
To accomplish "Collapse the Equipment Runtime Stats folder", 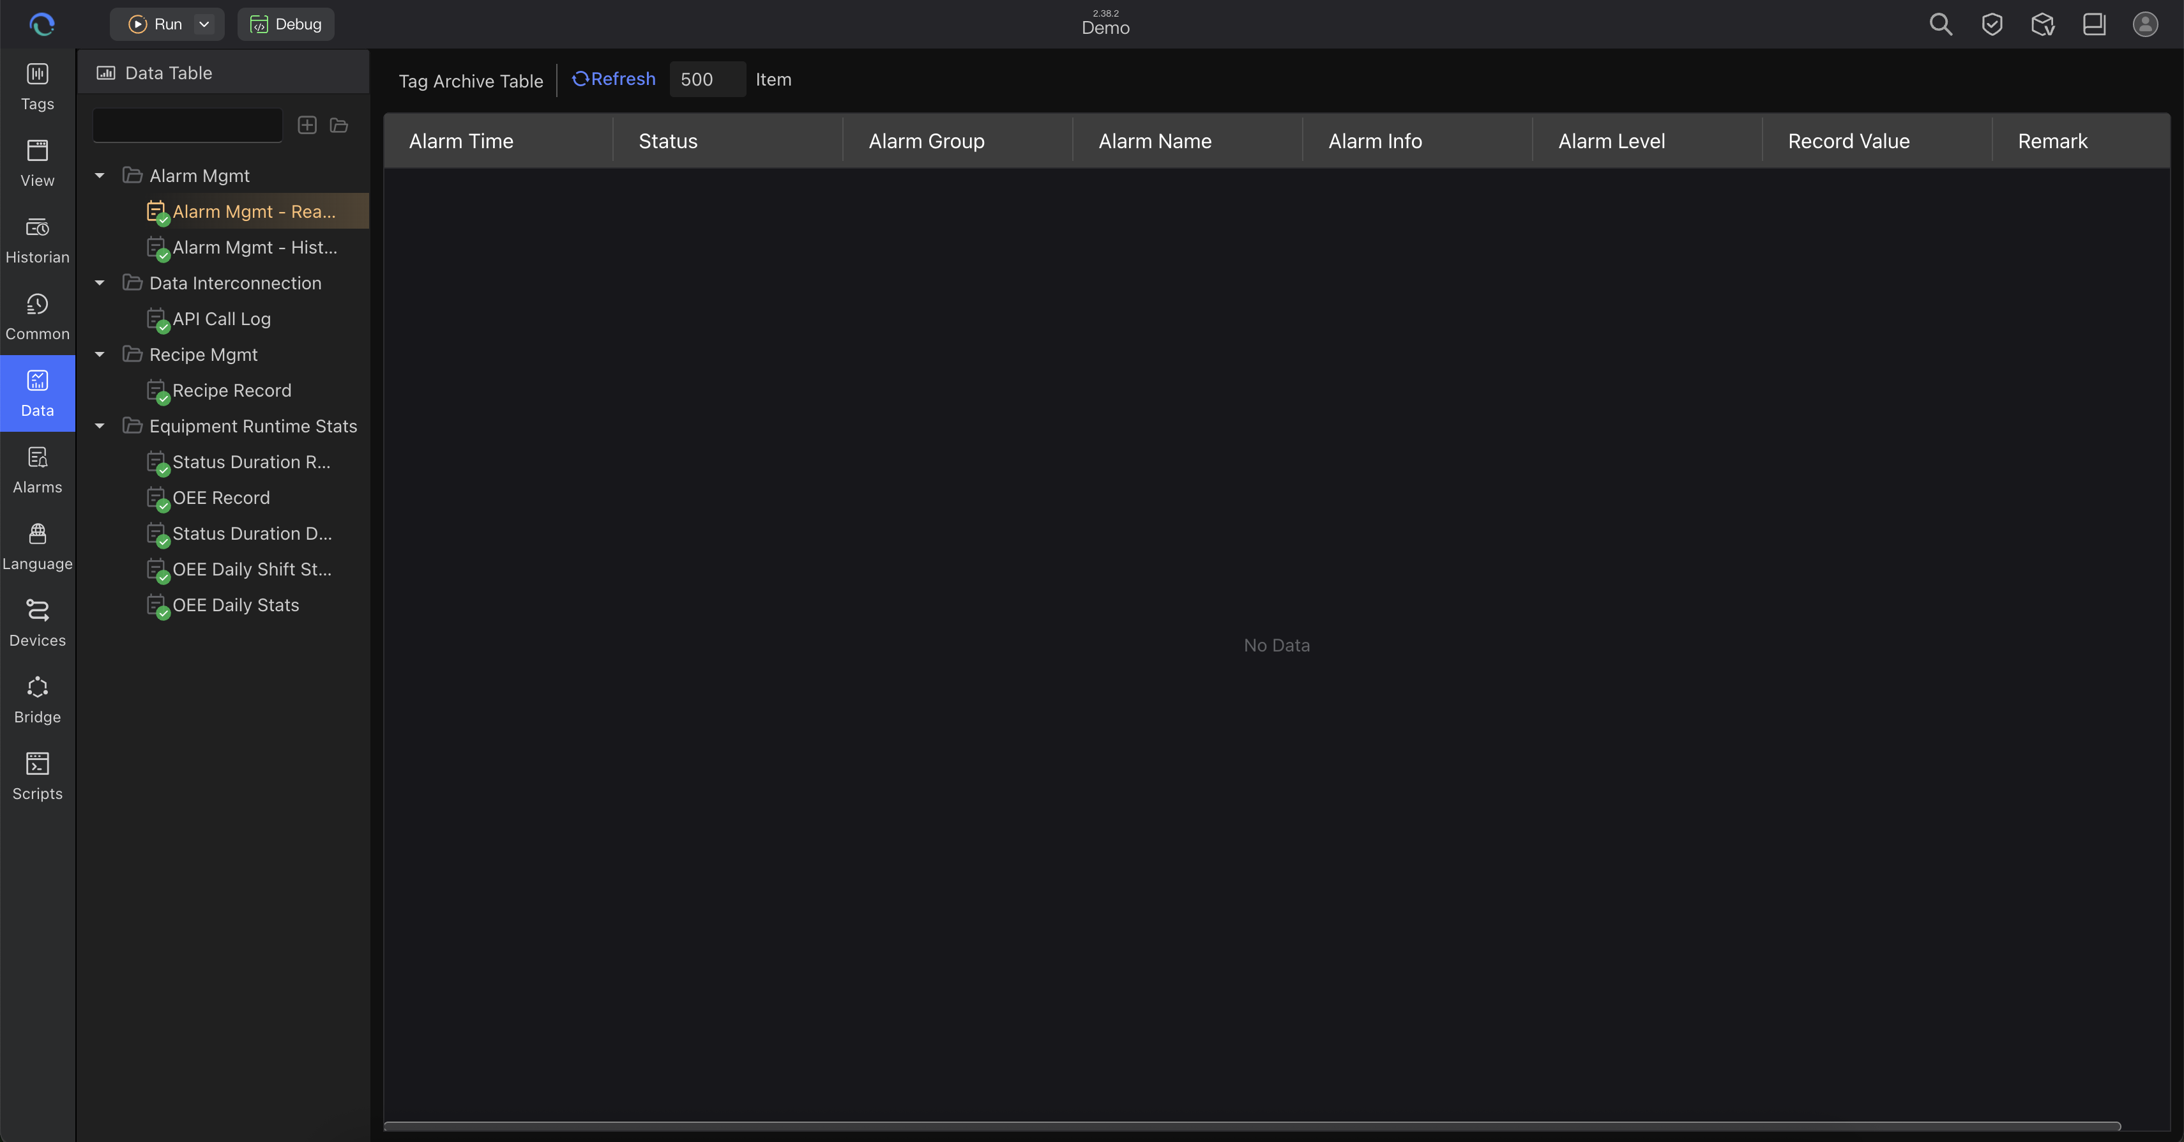I will tap(99, 425).
